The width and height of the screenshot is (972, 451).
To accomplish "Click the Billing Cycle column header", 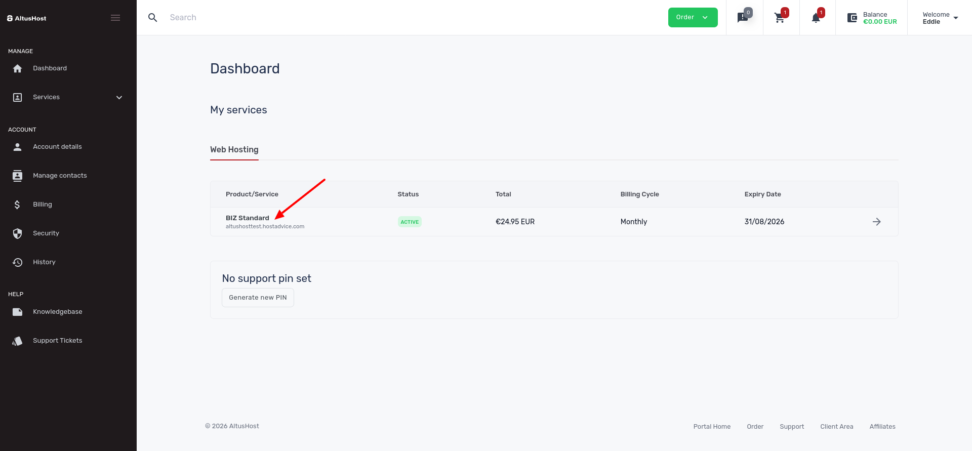I will (640, 194).
